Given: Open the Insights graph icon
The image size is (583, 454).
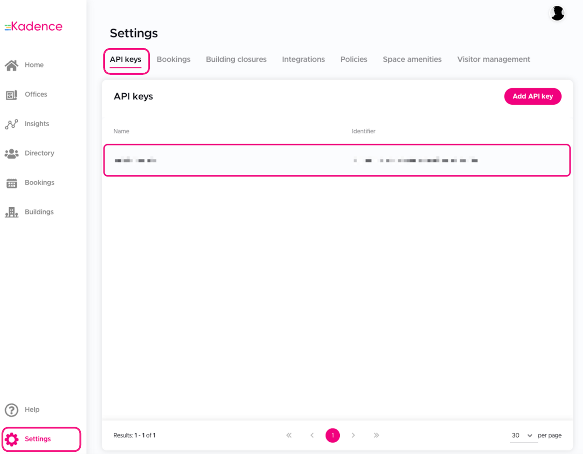Looking at the screenshot, I should coord(11,124).
